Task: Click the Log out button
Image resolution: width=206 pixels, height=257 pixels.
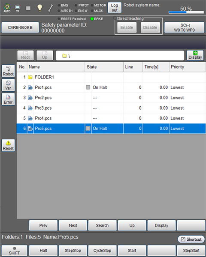Action: 115,8
